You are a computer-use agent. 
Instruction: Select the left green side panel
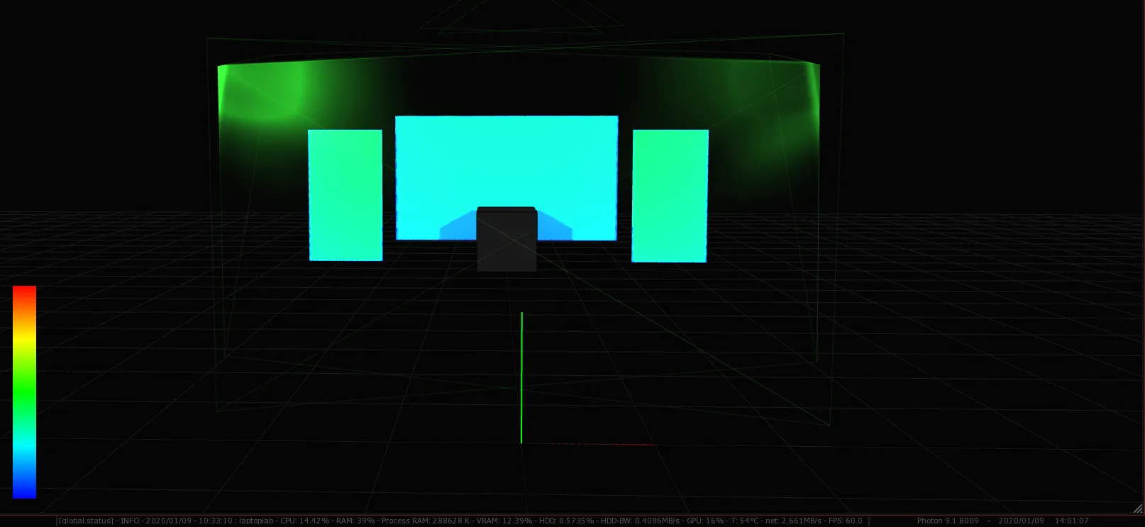(345, 195)
